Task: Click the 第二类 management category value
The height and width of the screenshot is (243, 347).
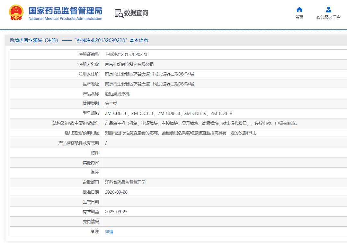Action: (x=111, y=103)
